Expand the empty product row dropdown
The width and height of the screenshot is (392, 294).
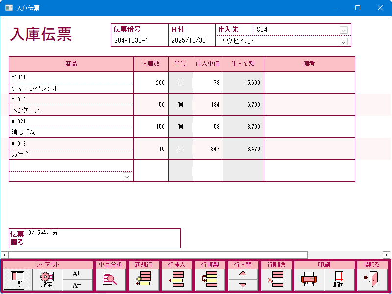[127, 176]
